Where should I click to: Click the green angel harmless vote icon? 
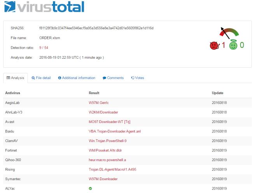click(233, 45)
